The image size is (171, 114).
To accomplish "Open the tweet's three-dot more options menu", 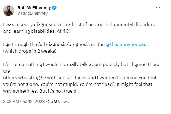I will (158, 8).
